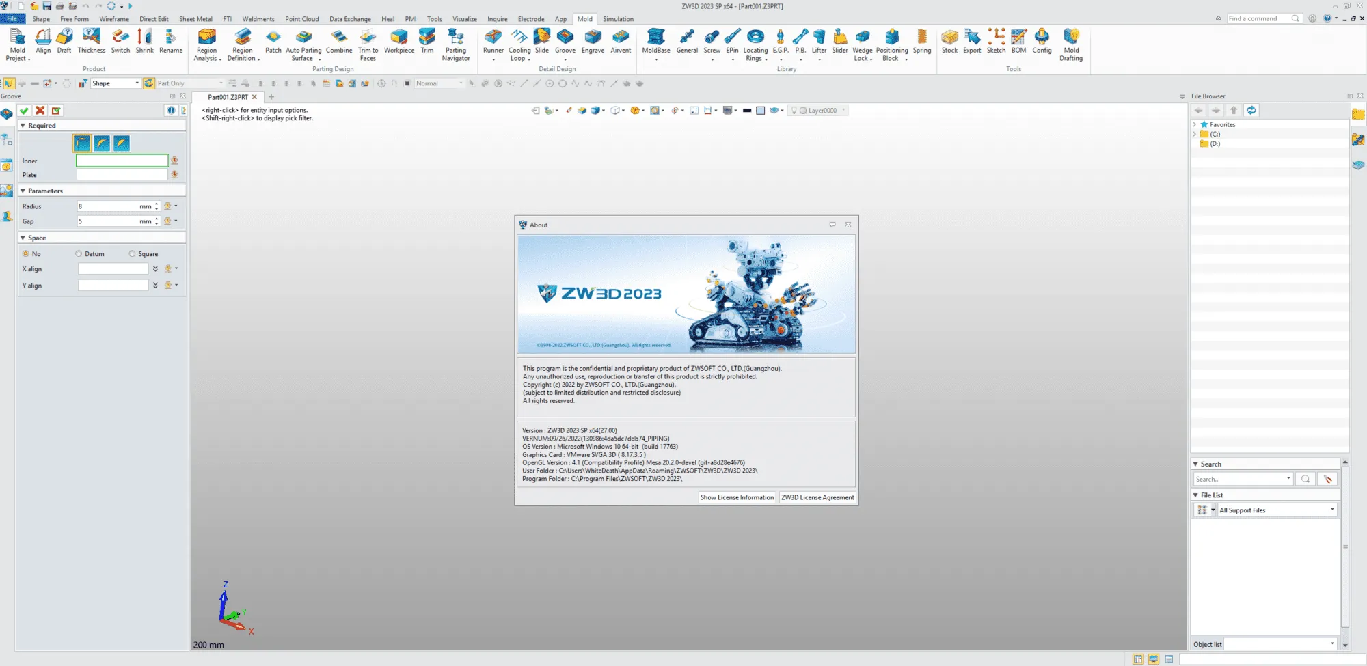1367x666 pixels.
Task: Go up one folder in File Browser
Action: pos(1234,111)
